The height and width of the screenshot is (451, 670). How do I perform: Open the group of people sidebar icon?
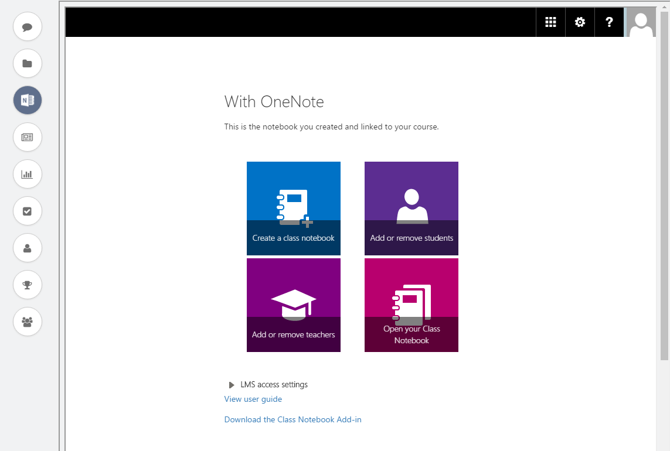(28, 322)
